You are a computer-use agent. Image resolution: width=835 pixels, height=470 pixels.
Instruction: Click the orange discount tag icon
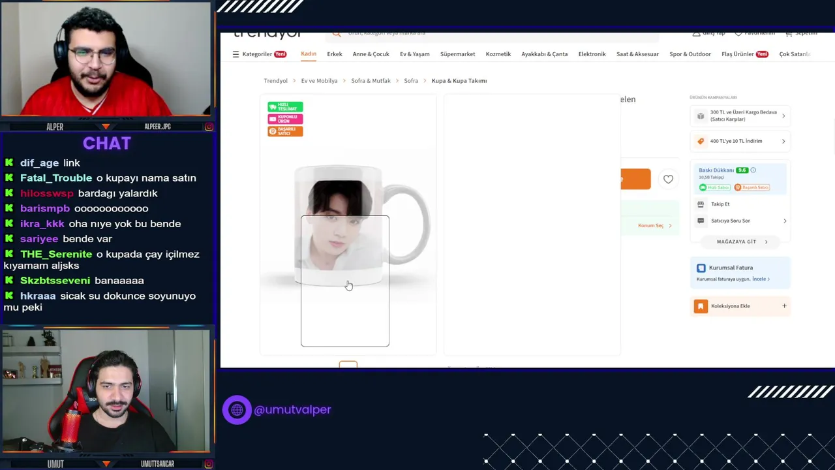[x=701, y=141]
